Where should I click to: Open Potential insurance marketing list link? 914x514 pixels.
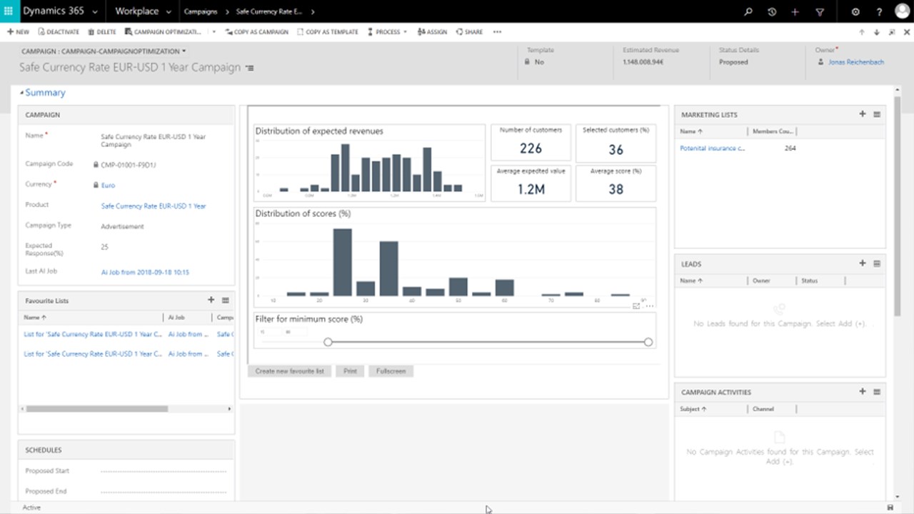tap(712, 148)
